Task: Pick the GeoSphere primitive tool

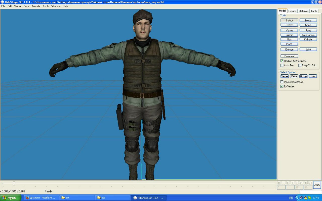Action: point(308,35)
